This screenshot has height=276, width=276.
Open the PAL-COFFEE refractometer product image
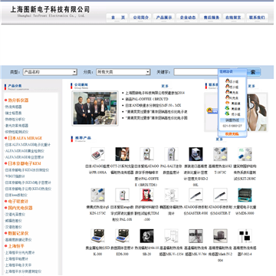pyautogui.click(x=146, y=154)
